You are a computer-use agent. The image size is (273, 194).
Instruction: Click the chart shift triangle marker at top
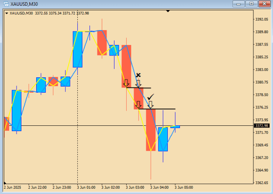point(168,11)
